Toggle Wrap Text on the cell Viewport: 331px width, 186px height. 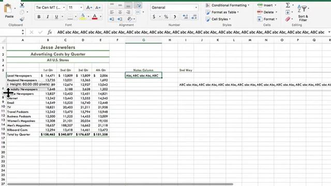click(x=138, y=5)
